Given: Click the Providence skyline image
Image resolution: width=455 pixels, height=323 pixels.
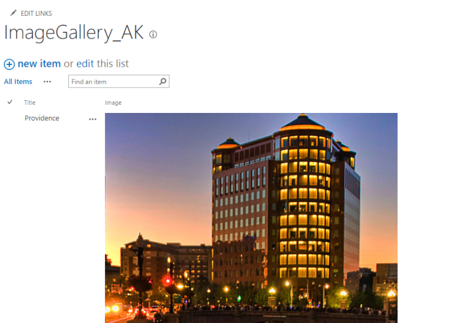Looking at the screenshot, I should pos(251,218).
